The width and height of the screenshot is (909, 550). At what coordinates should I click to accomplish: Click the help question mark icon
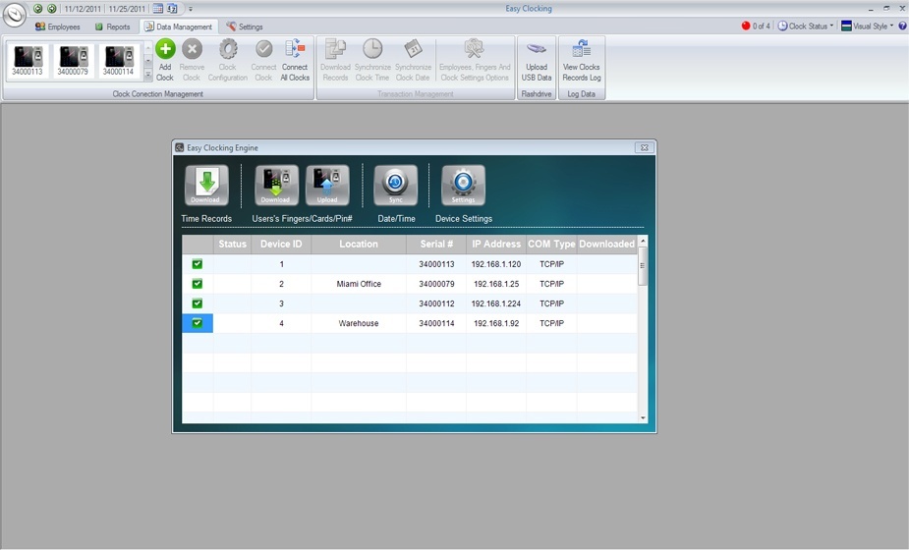point(902,27)
